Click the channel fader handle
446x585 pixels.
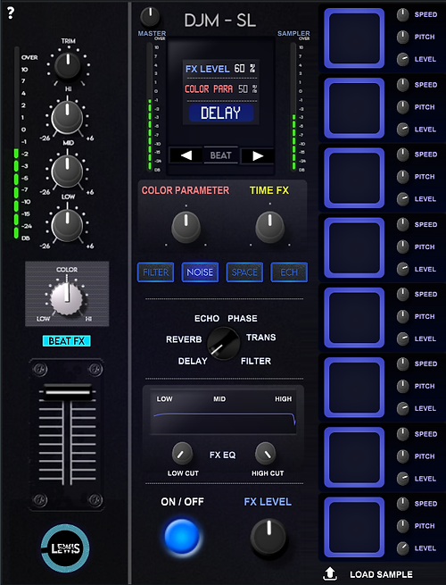pos(68,392)
